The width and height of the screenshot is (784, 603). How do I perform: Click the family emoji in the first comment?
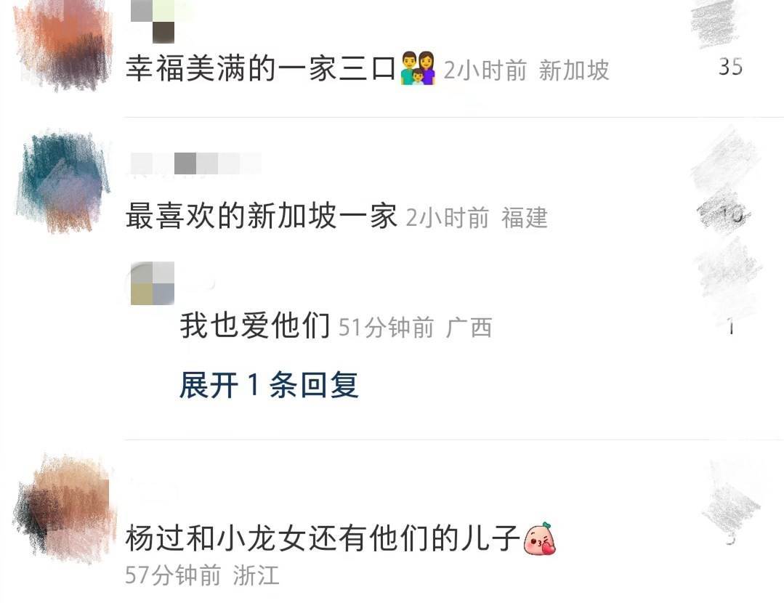coord(418,68)
